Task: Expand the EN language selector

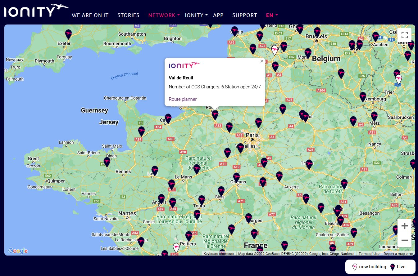Action: click(x=272, y=15)
